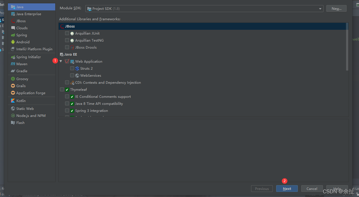Select the Android robot icon
Image resolution: width=359 pixels, height=197 pixels.
13,42
